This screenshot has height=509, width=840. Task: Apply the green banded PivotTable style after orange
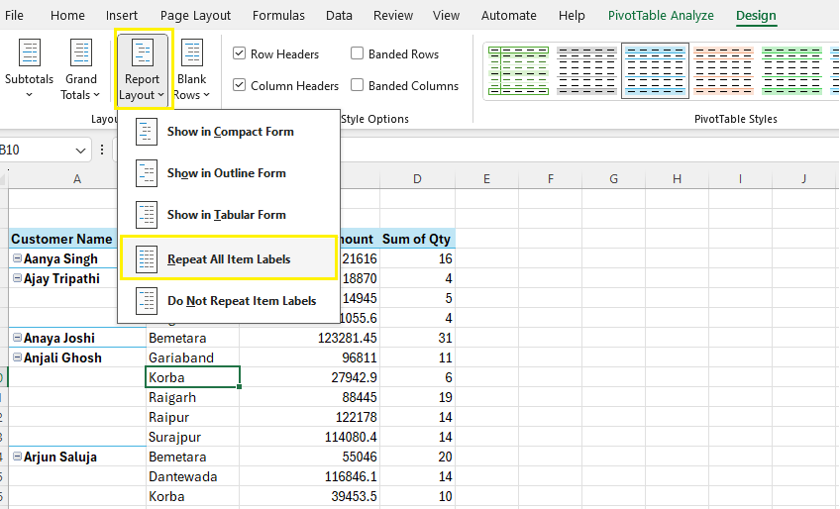coord(791,70)
